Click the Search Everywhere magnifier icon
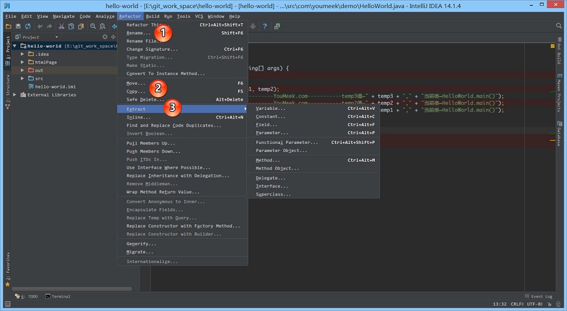Viewport: 567px width, 311px height. pos(559,26)
